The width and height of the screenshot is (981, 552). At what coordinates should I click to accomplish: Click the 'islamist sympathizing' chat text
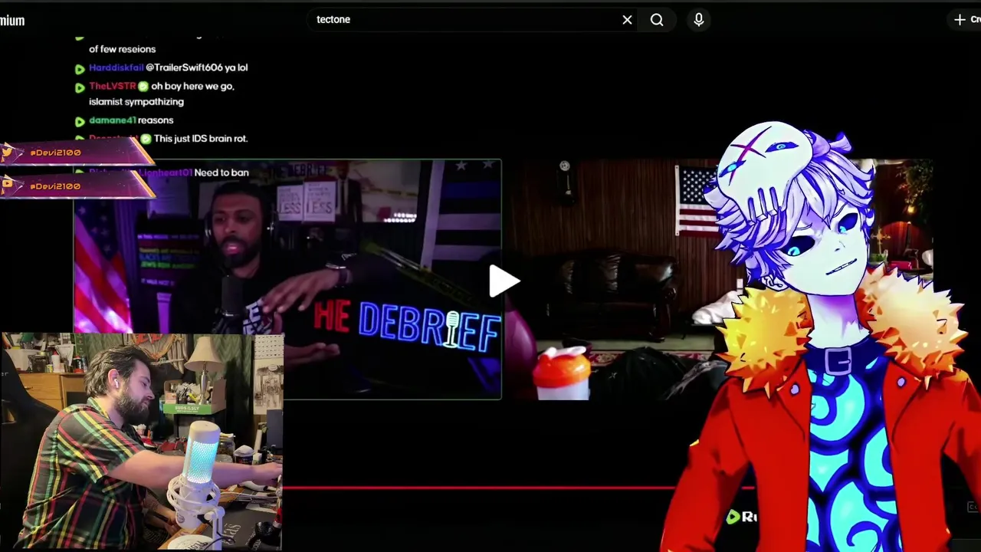(136, 102)
